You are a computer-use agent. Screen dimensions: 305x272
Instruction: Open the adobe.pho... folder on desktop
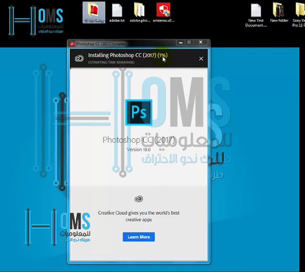(140, 13)
